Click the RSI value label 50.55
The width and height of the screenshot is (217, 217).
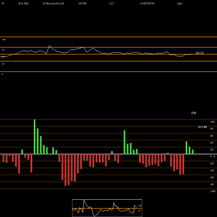point(200,53)
